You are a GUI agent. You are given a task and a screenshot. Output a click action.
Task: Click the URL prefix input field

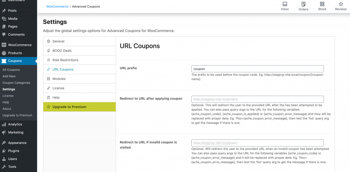click(x=257, y=69)
